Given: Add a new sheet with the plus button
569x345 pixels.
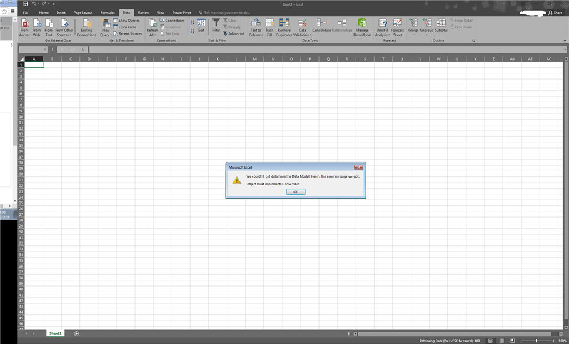Looking at the screenshot, I should (76, 333).
